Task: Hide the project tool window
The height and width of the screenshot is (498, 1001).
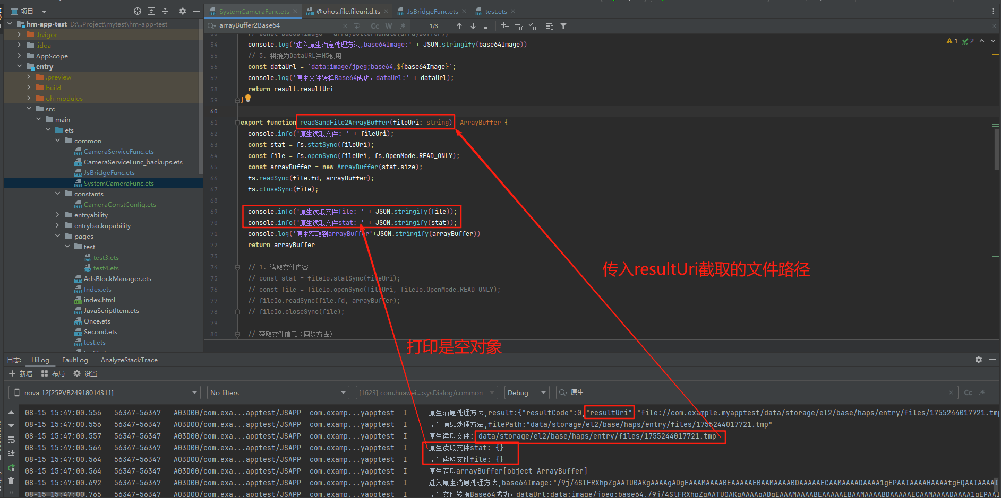Action: [x=196, y=11]
